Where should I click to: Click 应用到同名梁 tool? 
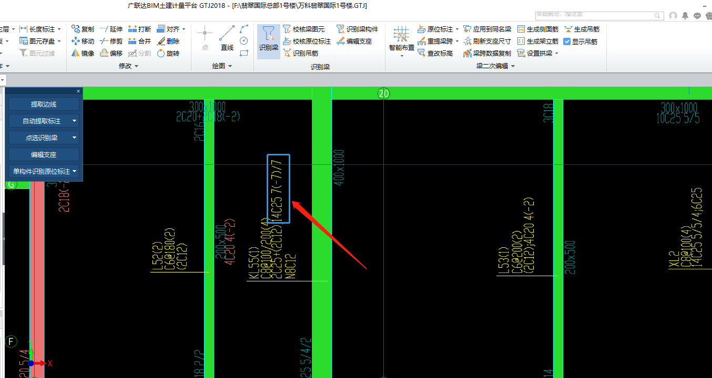pos(487,29)
